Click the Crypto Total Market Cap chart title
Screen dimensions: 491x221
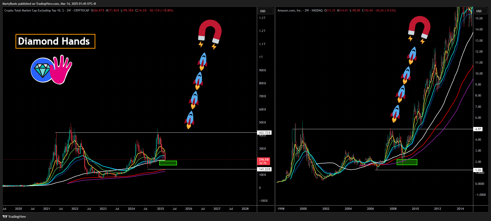34,10
